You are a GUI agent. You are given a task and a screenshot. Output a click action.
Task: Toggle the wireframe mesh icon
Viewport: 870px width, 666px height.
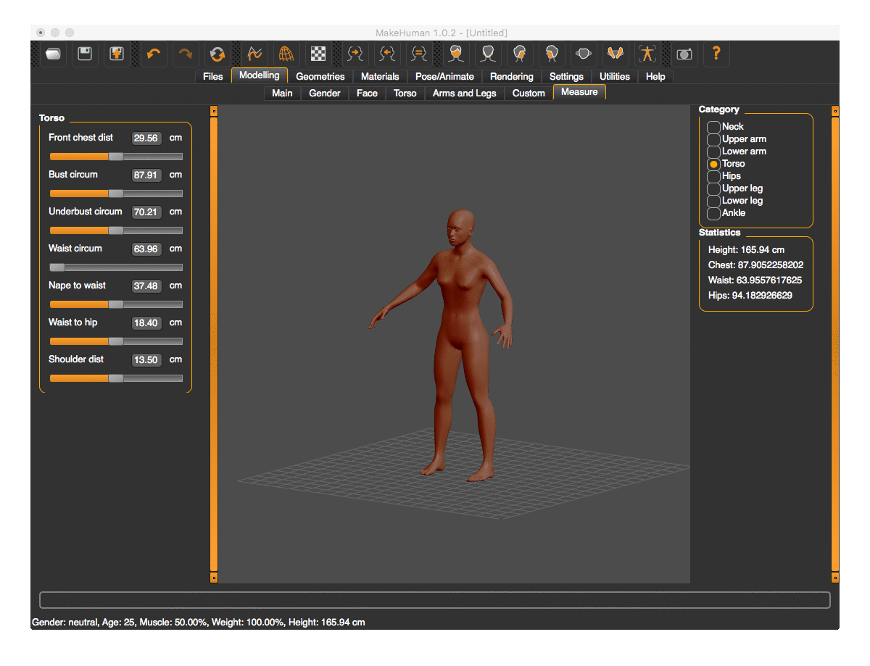coord(286,54)
